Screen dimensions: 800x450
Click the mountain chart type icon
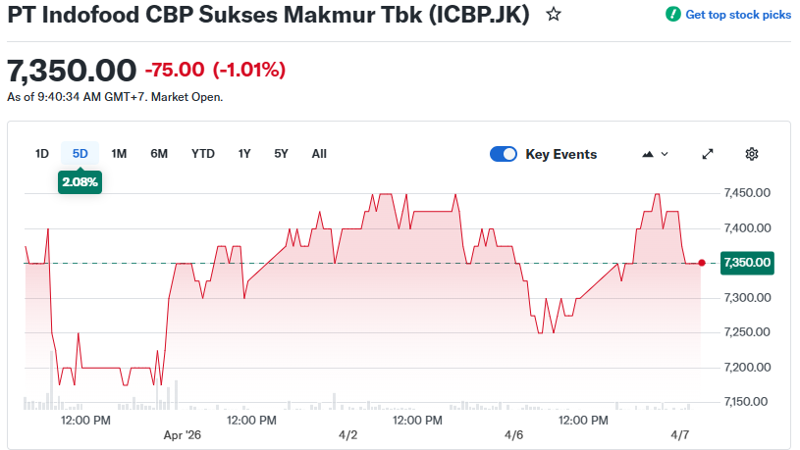(x=647, y=154)
